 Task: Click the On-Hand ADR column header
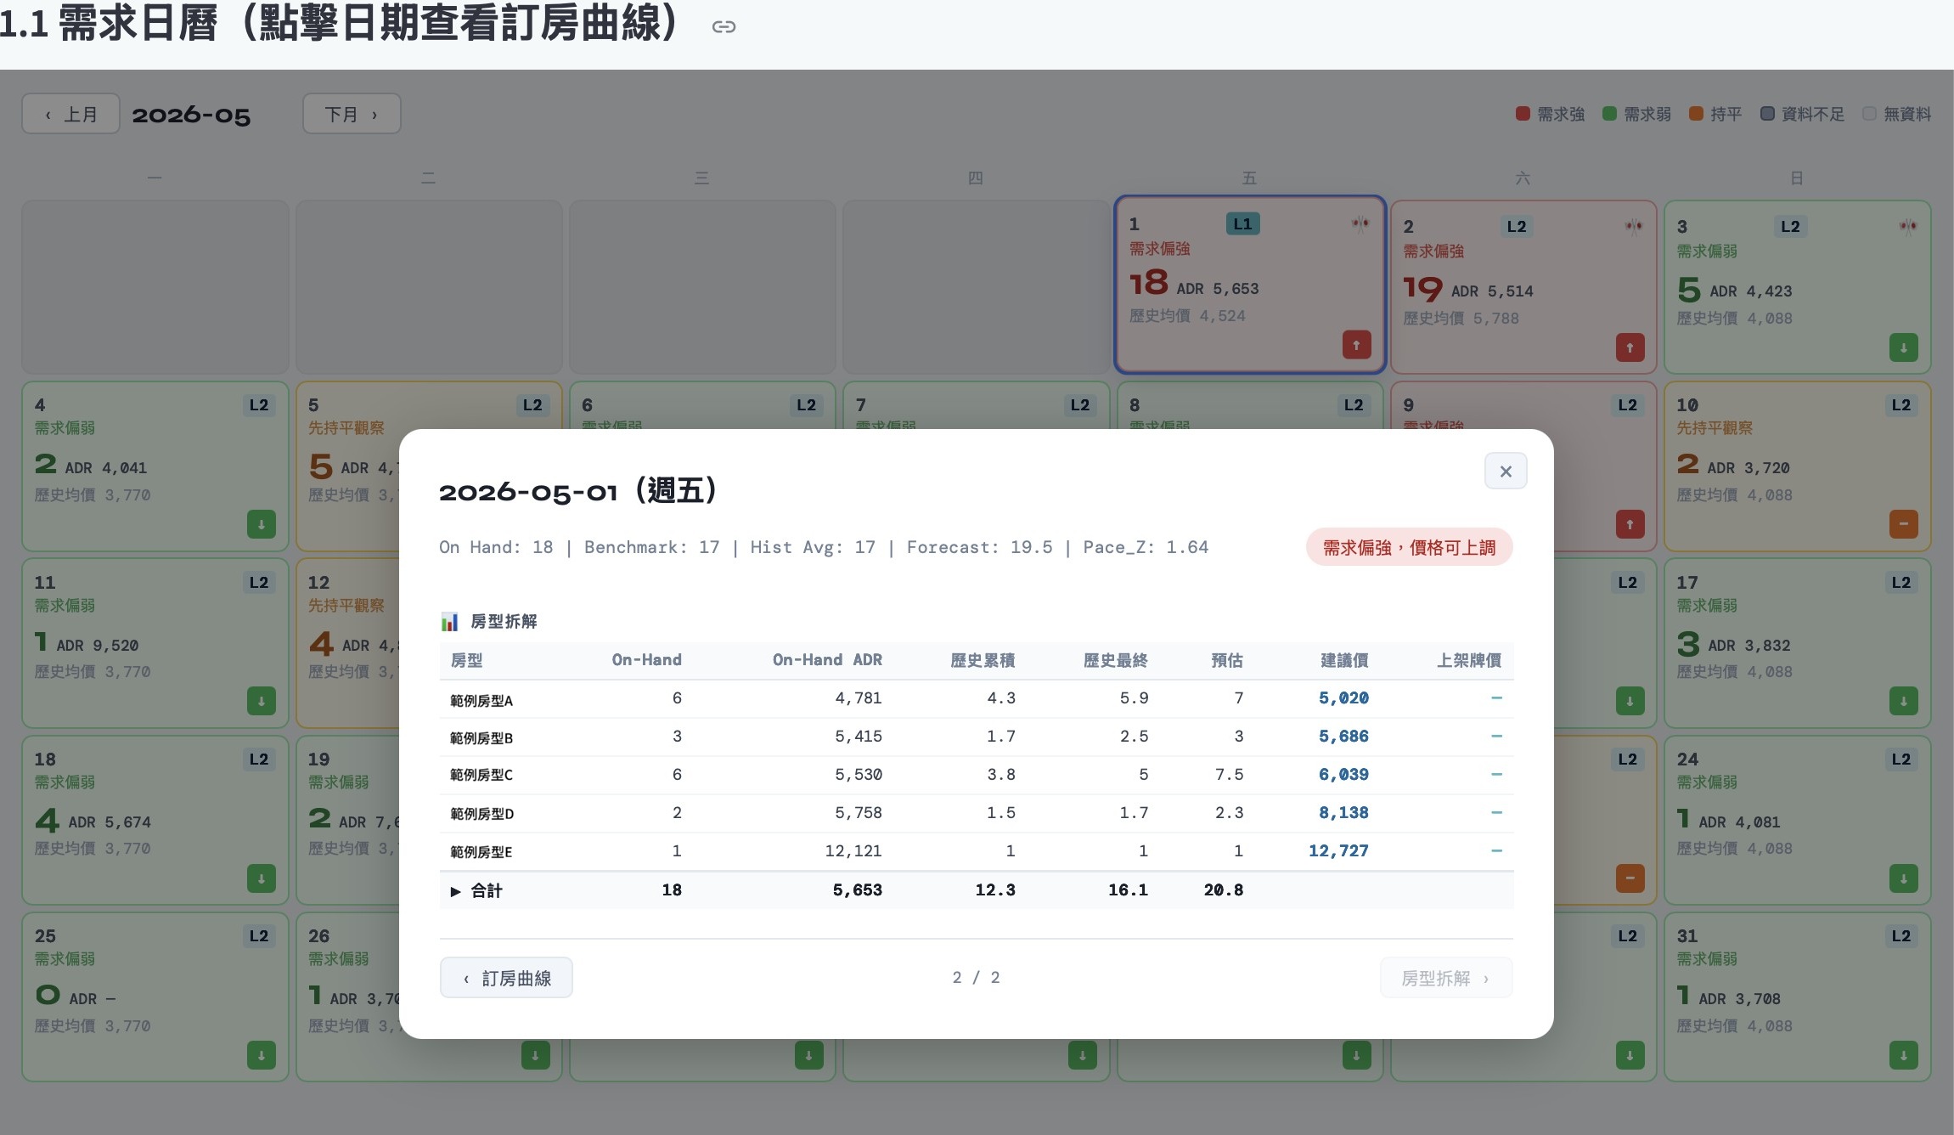click(827, 660)
